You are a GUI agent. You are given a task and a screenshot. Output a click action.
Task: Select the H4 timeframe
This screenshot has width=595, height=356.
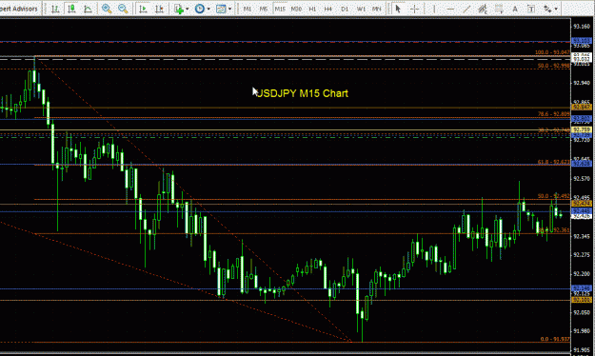coord(328,9)
